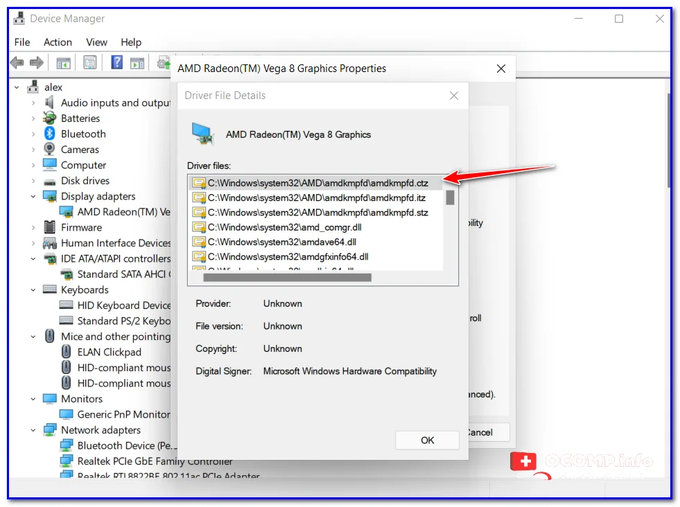Select driver file amdkmpfd.stz

coord(317,213)
